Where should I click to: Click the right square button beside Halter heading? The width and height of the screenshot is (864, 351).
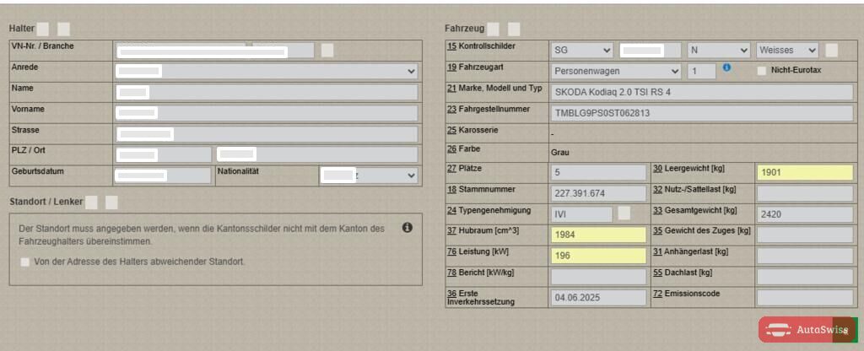[63, 29]
